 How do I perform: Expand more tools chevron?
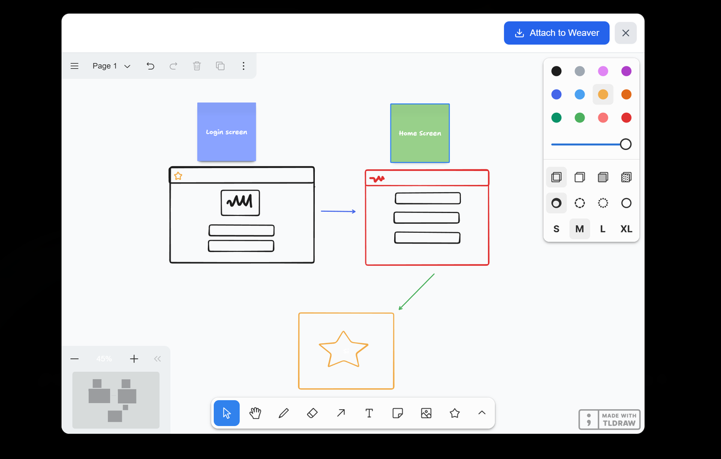482,413
